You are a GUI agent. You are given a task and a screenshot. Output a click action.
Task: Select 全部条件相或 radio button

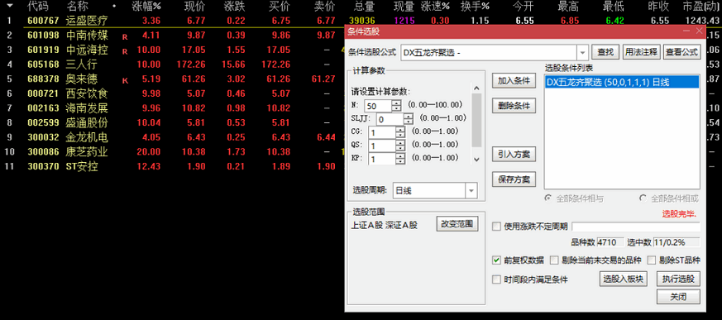click(x=643, y=198)
